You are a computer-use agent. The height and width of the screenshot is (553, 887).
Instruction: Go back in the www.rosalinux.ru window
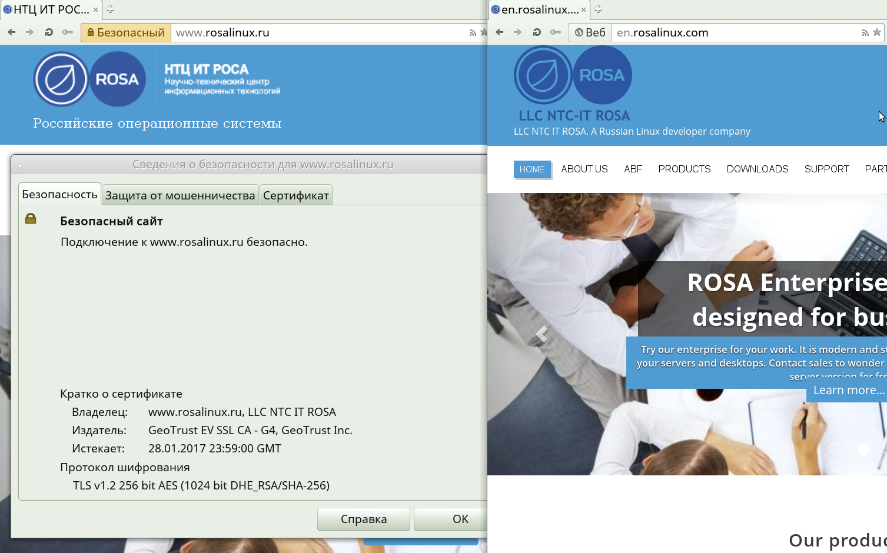[12, 32]
